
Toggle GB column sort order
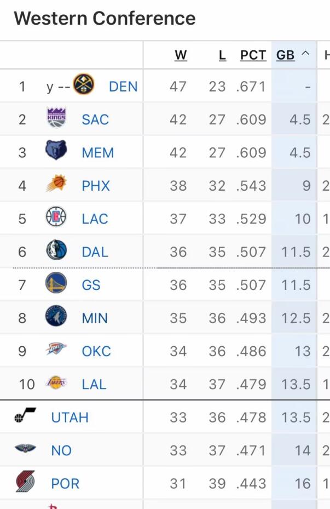click(x=293, y=55)
